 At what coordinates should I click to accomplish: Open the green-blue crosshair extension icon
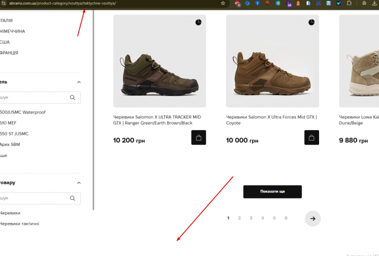[x=278, y=3]
